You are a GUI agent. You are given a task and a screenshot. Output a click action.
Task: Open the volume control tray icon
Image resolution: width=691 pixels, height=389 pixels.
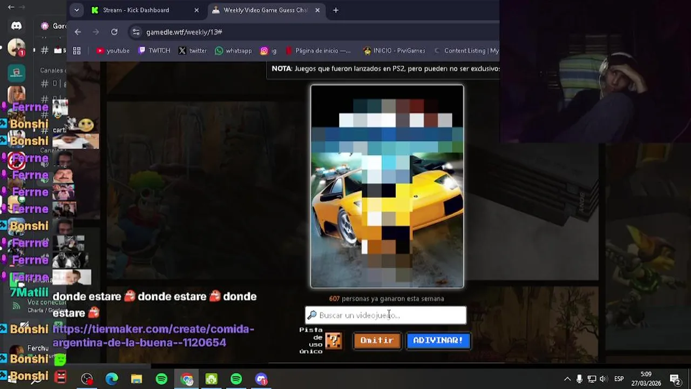tap(604, 379)
